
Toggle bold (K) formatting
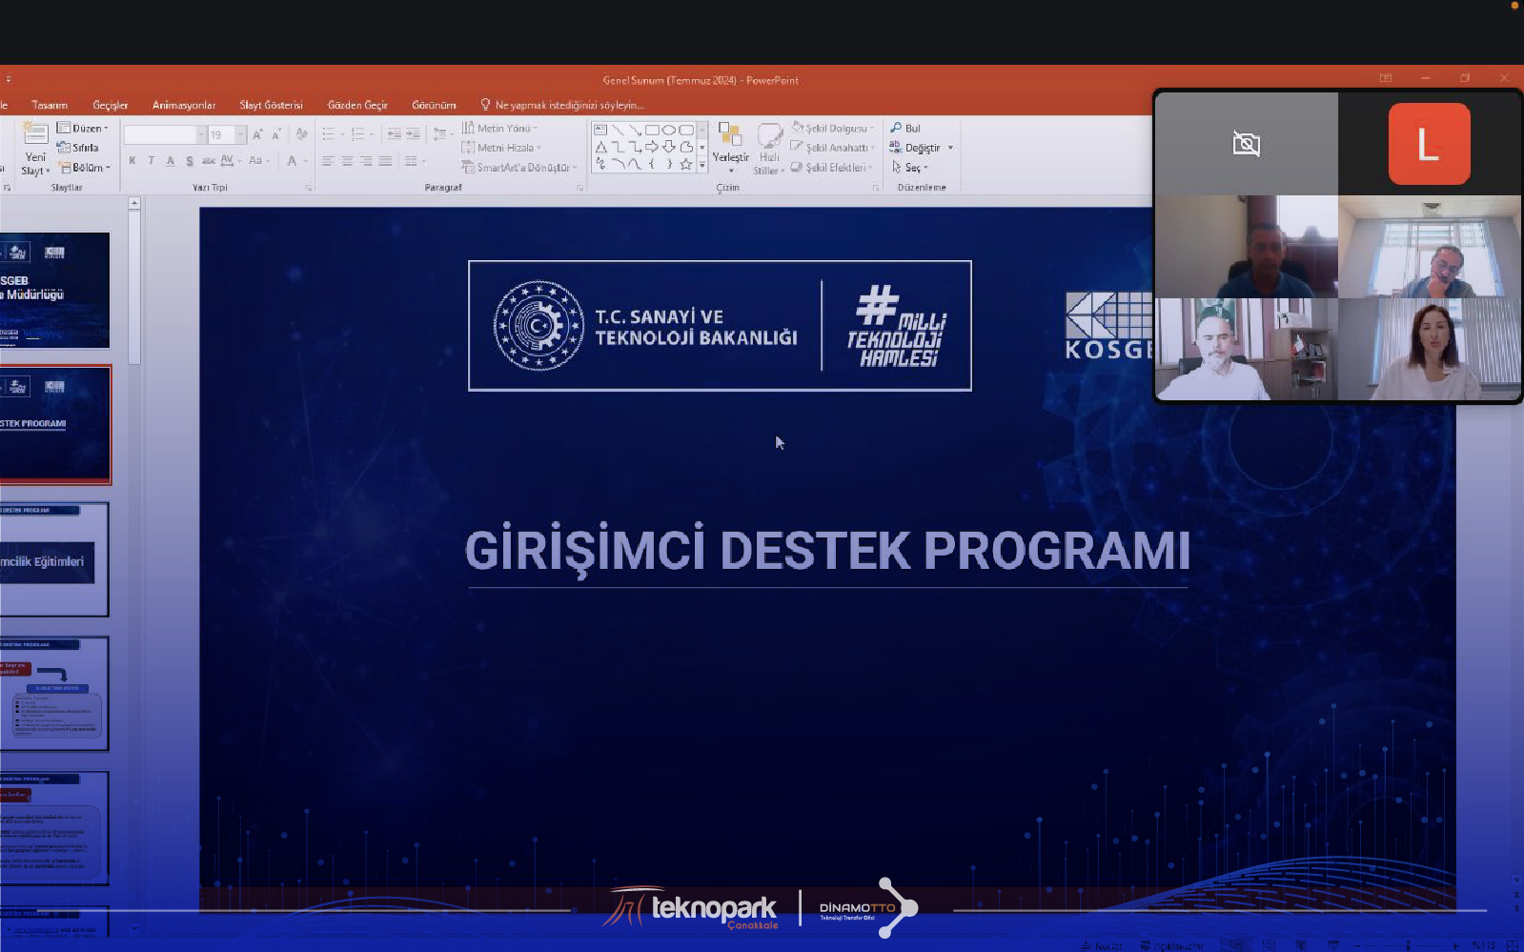coord(132,161)
